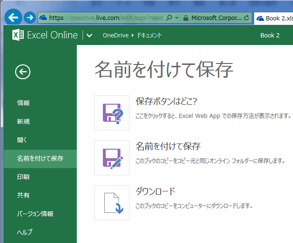
Task: Click the ダウンロード heading option
Action: pyautogui.click(x=156, y=191)
